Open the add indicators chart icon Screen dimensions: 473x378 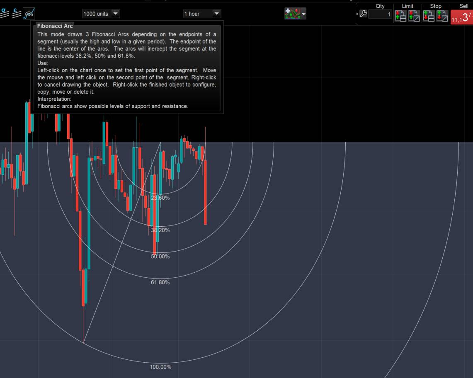292,14
